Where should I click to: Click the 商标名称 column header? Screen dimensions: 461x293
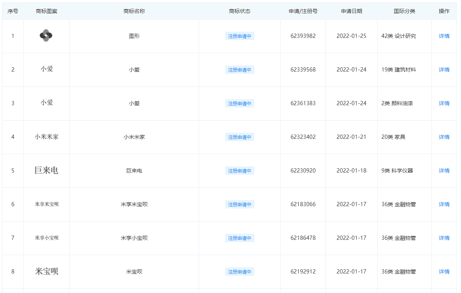(x=134, y=11)
